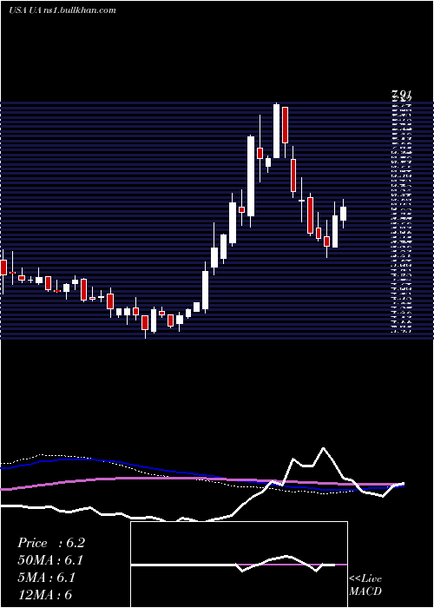This screenshot has width=434, height=608.
Task: Click the "50MA : 6.1" label
Action: (50, 560)
